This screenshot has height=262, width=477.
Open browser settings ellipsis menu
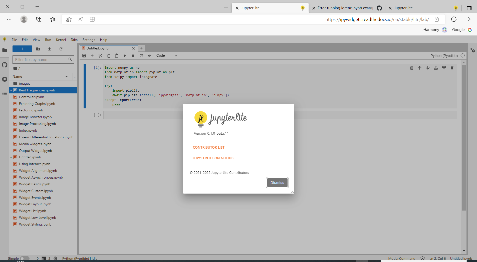pyautogui.click(x=9, y=19)
